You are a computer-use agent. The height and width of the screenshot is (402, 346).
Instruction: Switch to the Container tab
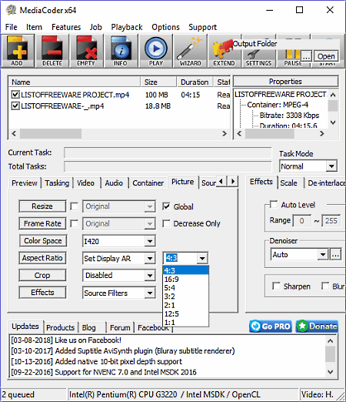tap(148, 183)
